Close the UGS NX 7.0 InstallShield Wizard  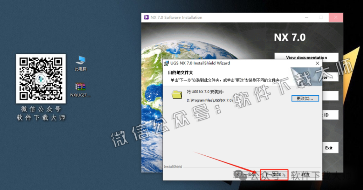(x=317, y=63)
